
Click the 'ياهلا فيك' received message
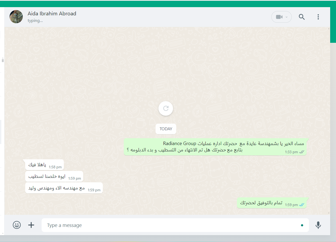pos(45,165)
